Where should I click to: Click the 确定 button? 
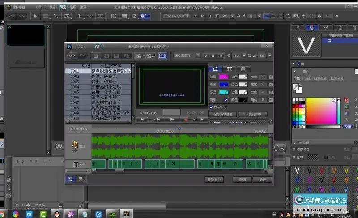pos(262,180)
